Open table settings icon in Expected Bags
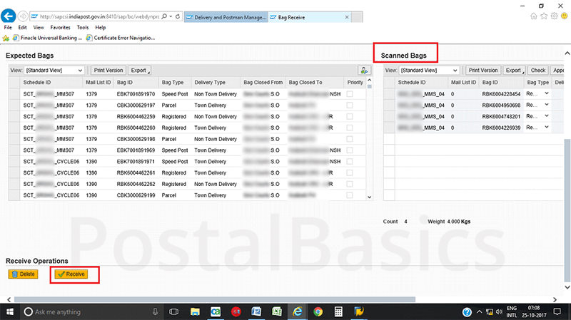The width and height of the screenshot is (571, 320). [x=365, y=71]
